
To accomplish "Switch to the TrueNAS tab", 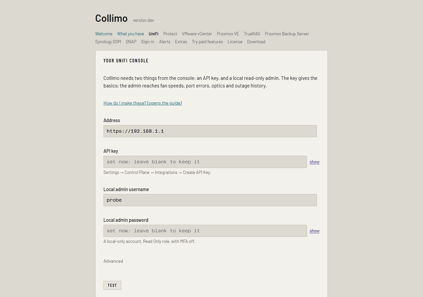I will pos(252,34).
